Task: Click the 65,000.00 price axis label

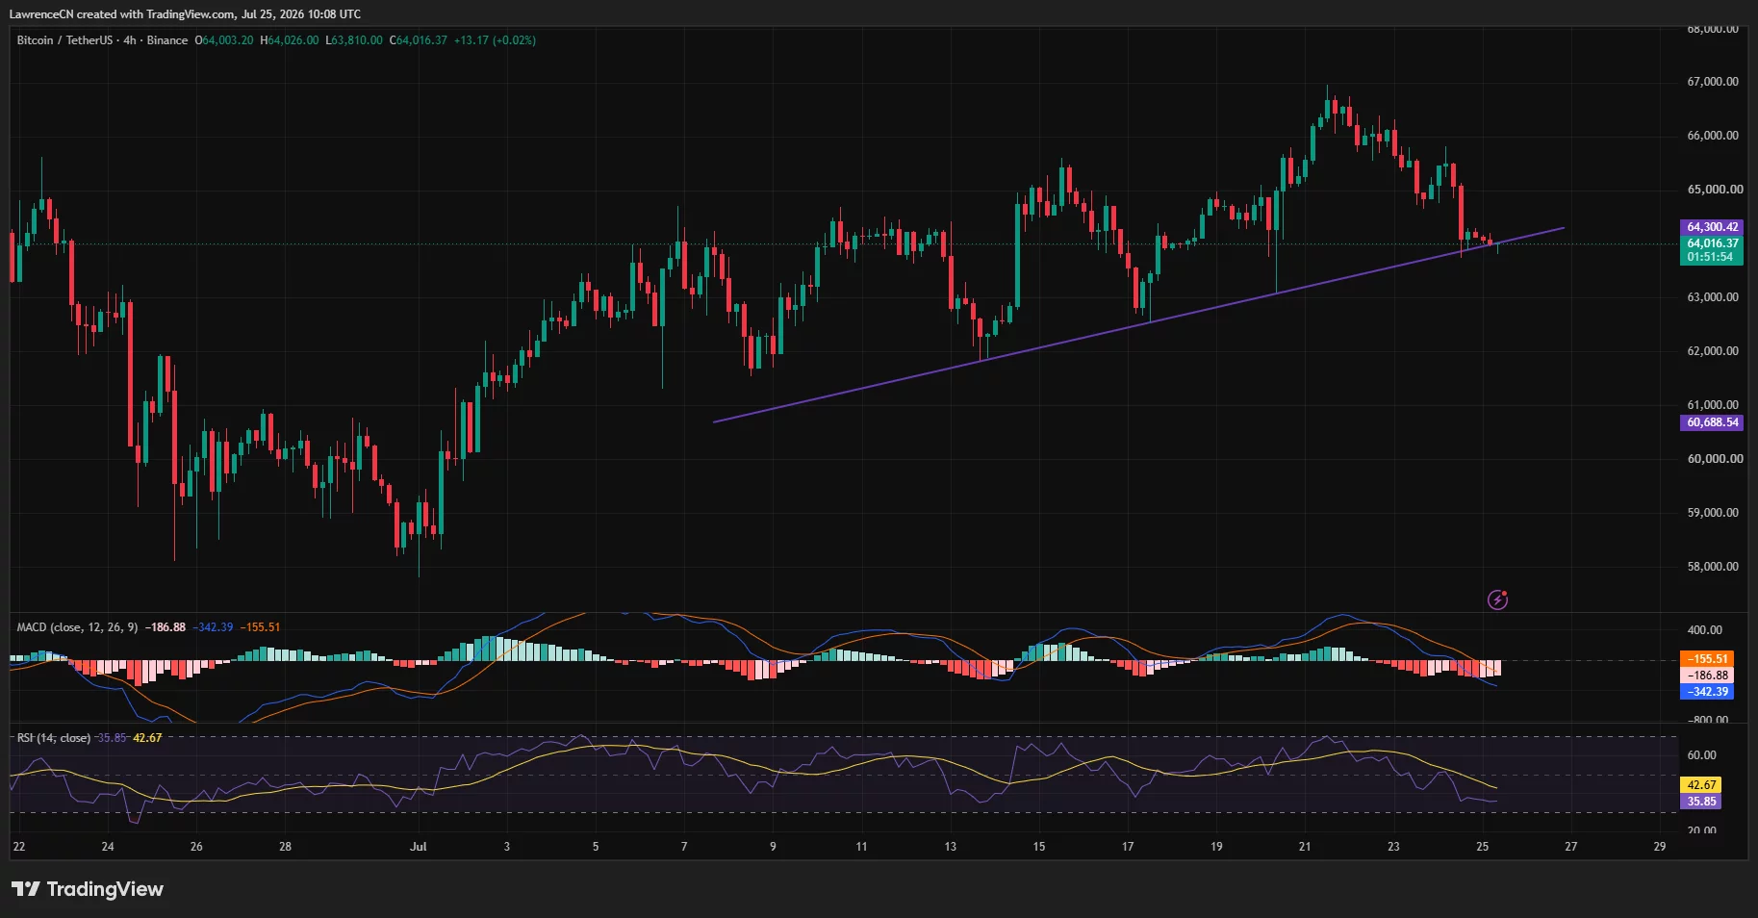Action: click(1713, 190)
